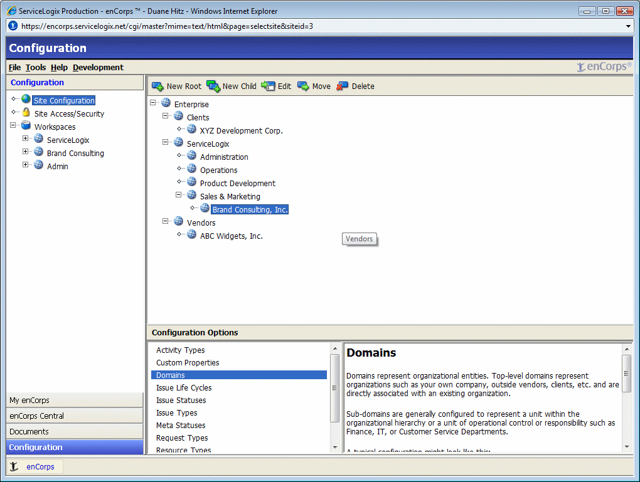Viewport: 640px width, 482px height.
Task: Click the Clients domain globe icon
Action: pos(179,116)
